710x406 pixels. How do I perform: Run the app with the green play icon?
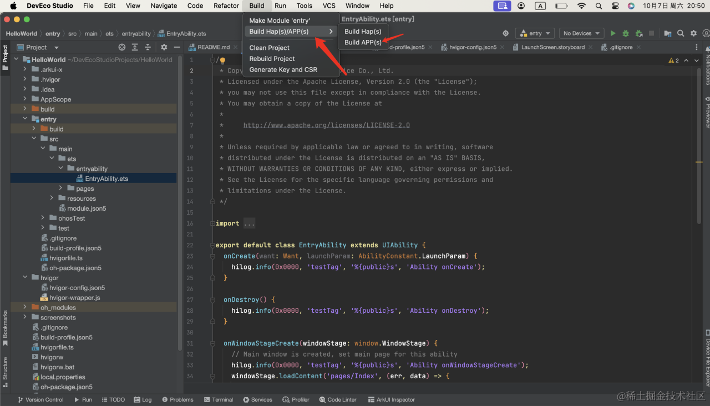613,33
